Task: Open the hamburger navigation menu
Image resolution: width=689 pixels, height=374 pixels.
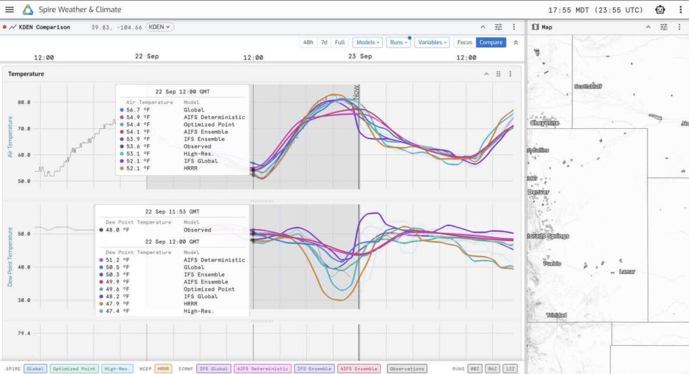Action: [9, 9]
